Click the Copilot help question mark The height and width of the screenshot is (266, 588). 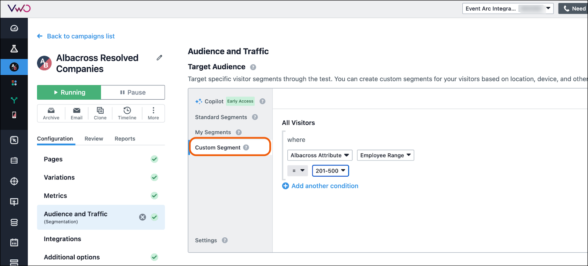(x=262, y=101)
